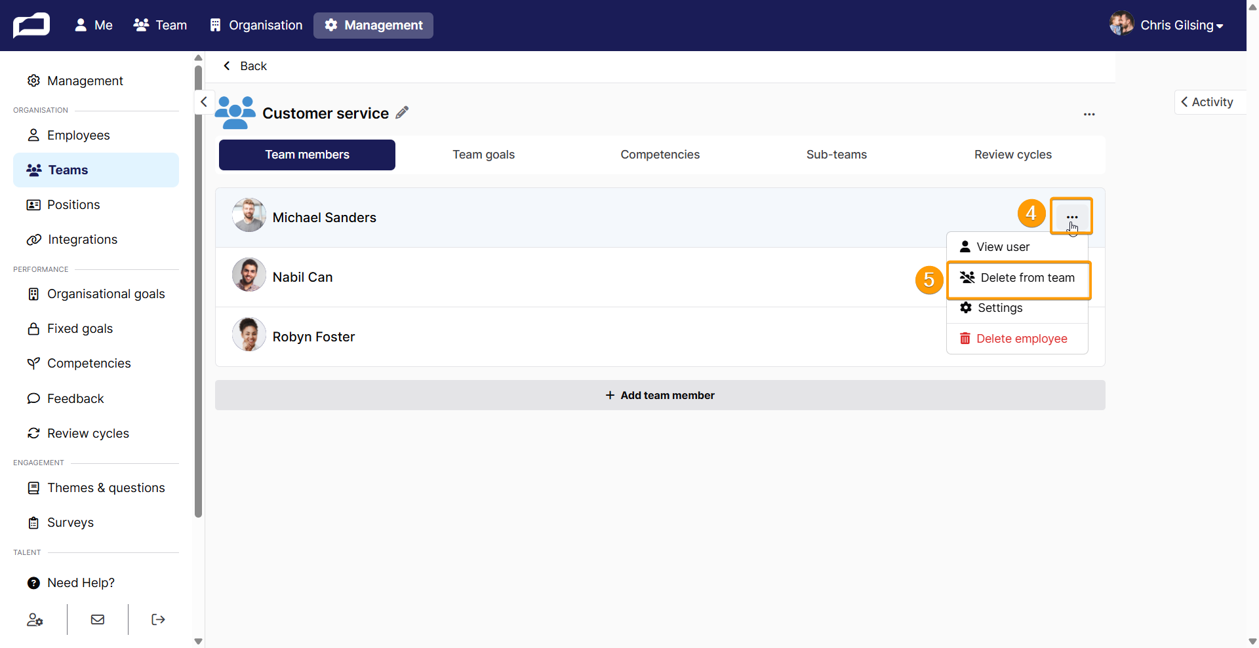Select Teams in sidebar

pyautogui.click(x=96, y=170)
